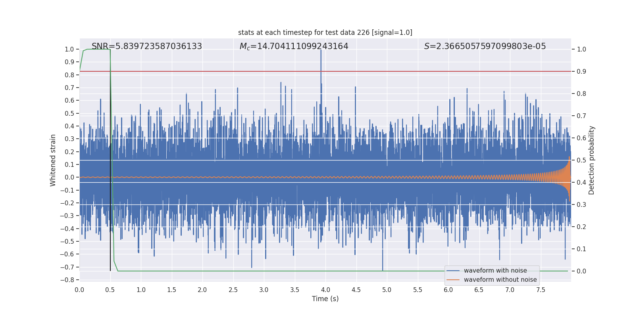The height and width of the screenshot is (317, 635).
Task: Click the 0.8 tick on the Whitened strain axis
Action: pyautogui.click(x=69, y=75)
